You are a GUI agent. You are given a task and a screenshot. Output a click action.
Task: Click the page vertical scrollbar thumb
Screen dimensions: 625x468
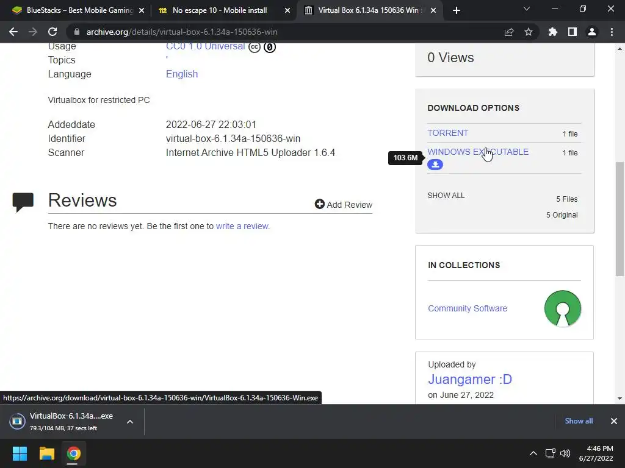620,219
